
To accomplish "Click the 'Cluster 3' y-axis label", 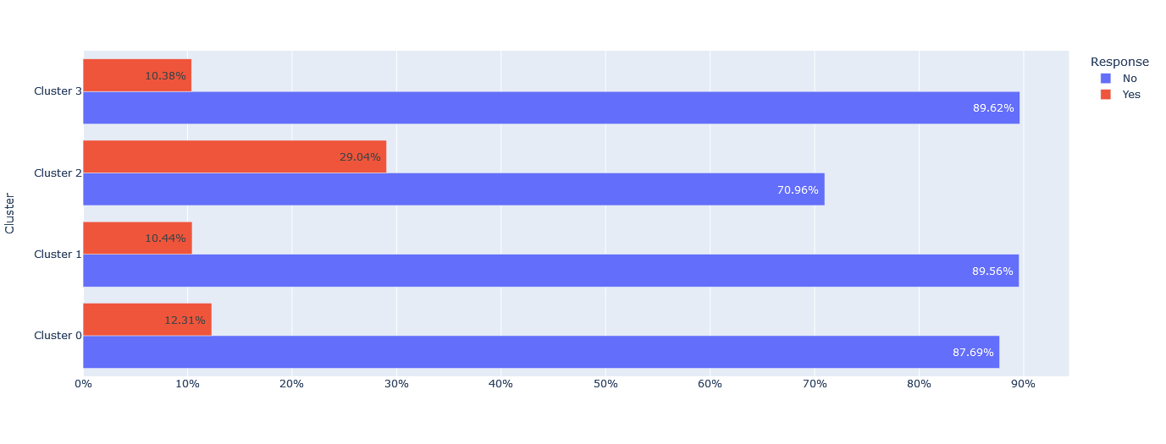I will (58, 91).
